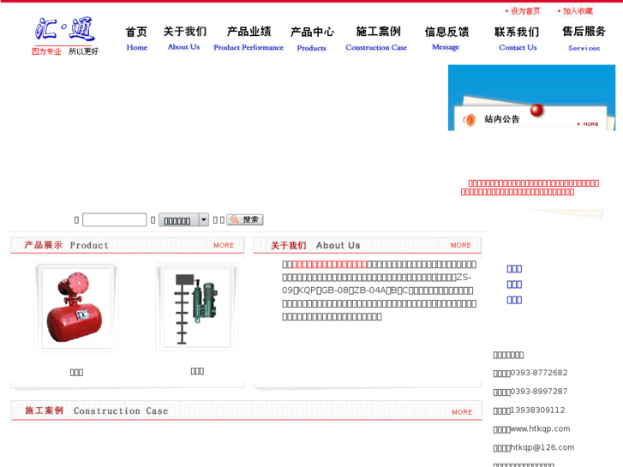Open the Message feedback menu item

pos(446,39)
